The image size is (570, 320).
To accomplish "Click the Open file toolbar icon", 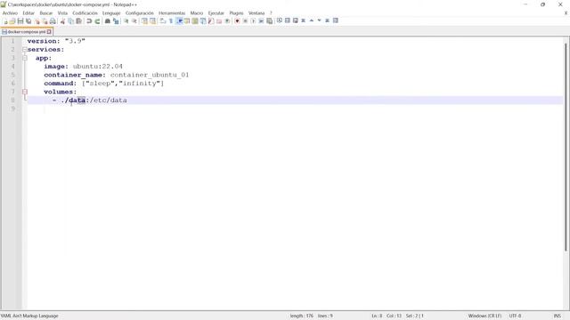I will pos(12,21).
